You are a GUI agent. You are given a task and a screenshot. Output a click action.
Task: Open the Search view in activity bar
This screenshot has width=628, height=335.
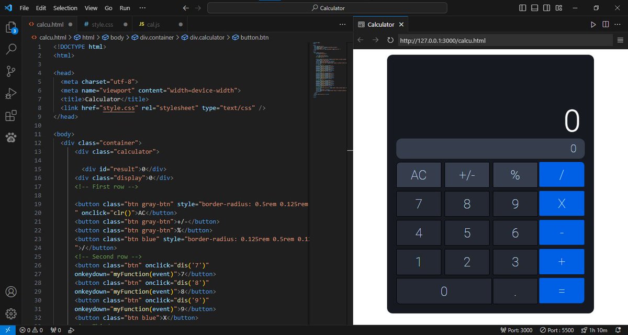tap(11, 49)
